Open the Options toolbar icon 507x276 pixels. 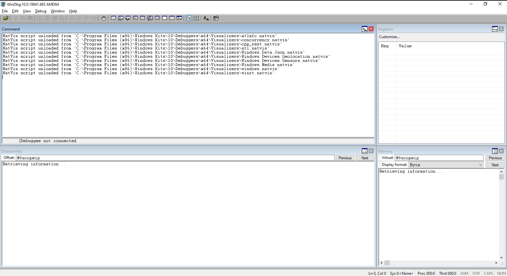click(216, 18)
